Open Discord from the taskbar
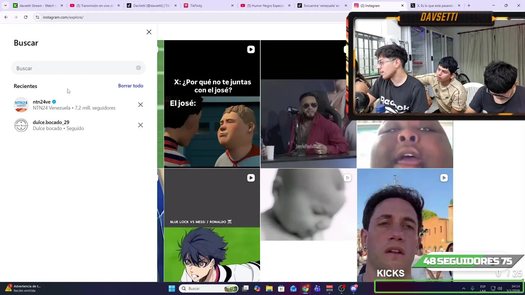 [x=354, y=288]
